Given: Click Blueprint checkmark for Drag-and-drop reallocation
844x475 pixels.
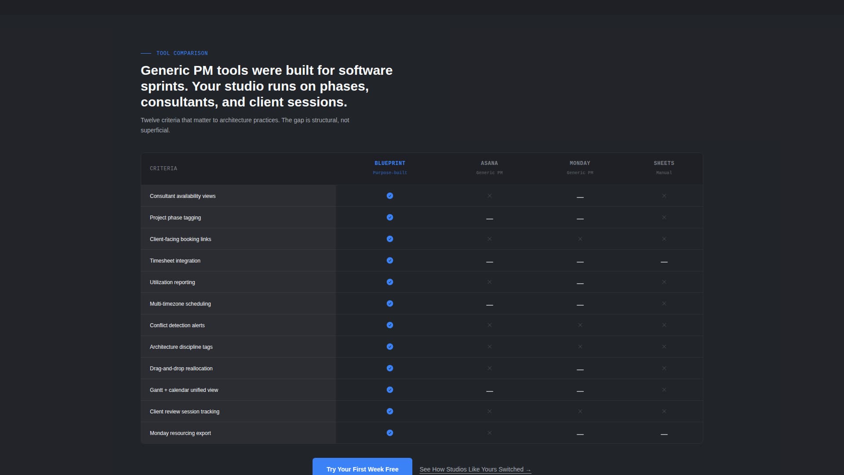Looking at the screenshot, I should coord(390,368).
